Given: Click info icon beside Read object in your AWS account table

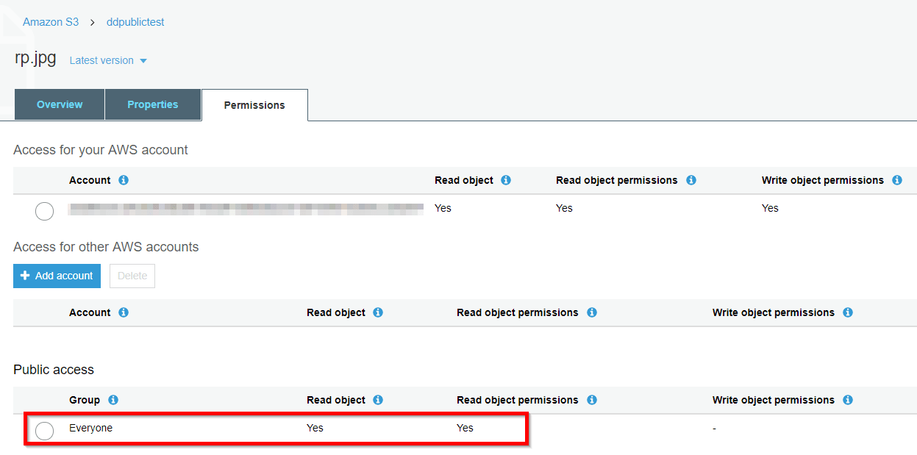Looking at the screenshot, I should click(506, 180).
